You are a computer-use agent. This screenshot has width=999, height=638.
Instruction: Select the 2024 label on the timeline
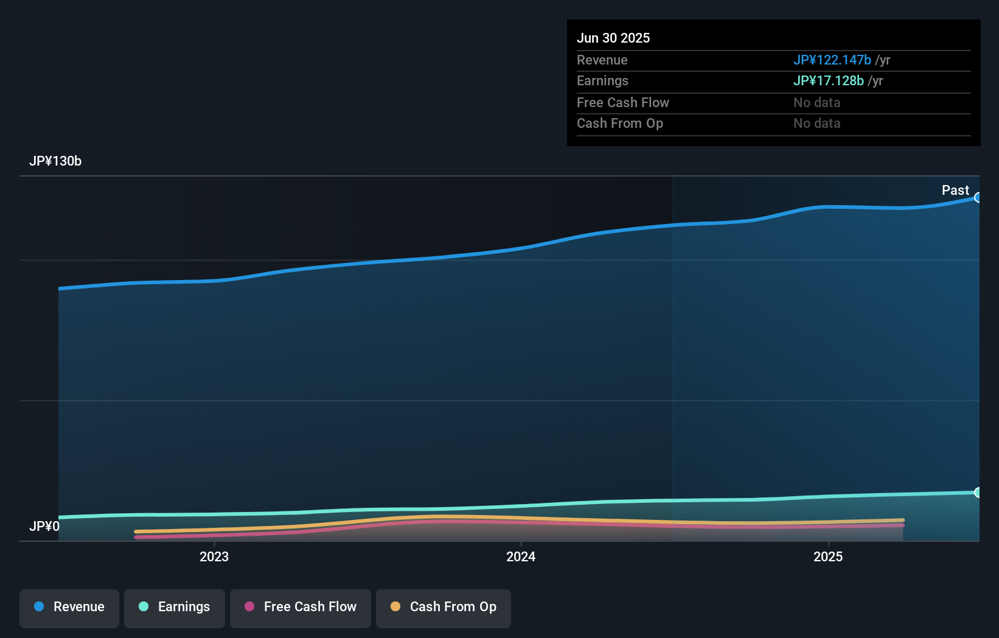pyautogui.click(x=521, y=556)
